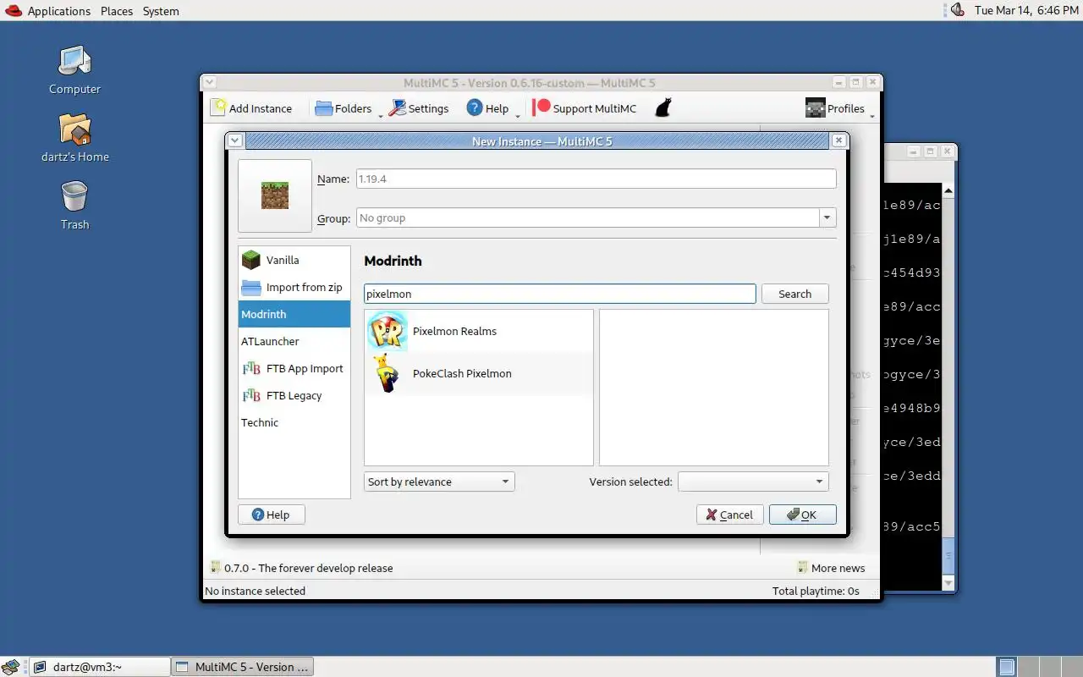Click first workspace switcher box

tap(1006, 667)
